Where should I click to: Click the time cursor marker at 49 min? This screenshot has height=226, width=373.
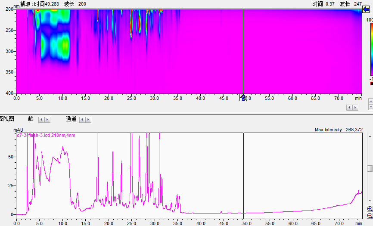[243, 98]
